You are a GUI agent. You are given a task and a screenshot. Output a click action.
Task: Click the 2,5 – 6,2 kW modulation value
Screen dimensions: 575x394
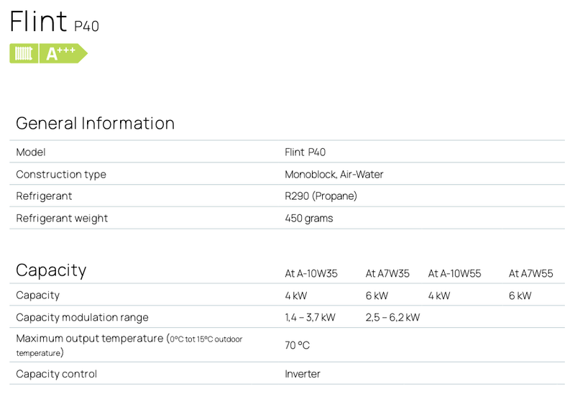[392, 318]
